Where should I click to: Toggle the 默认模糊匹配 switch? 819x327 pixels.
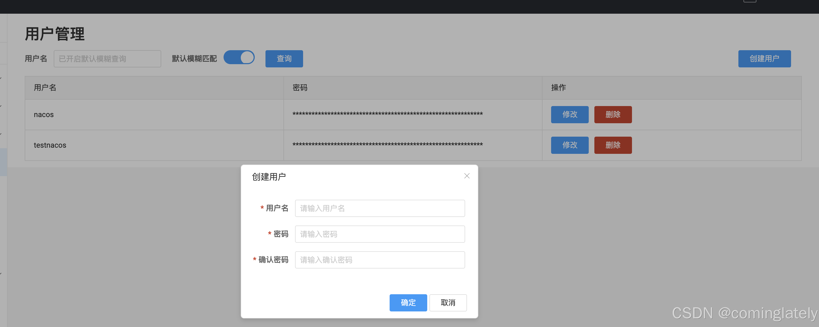click(x=239, y=57)
